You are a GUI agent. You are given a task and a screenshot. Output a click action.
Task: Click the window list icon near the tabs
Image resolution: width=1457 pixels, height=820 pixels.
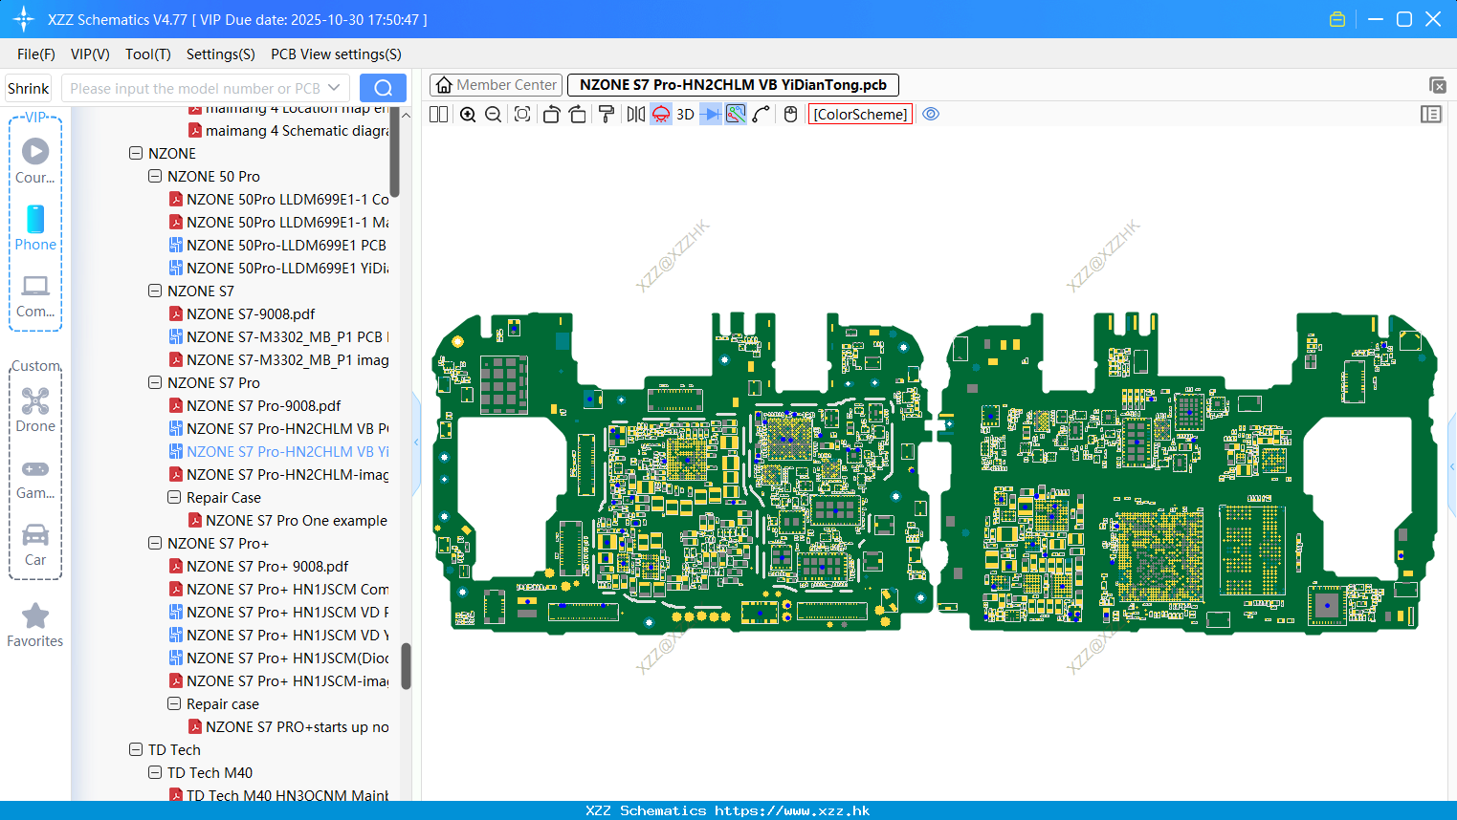(1437, 85)
